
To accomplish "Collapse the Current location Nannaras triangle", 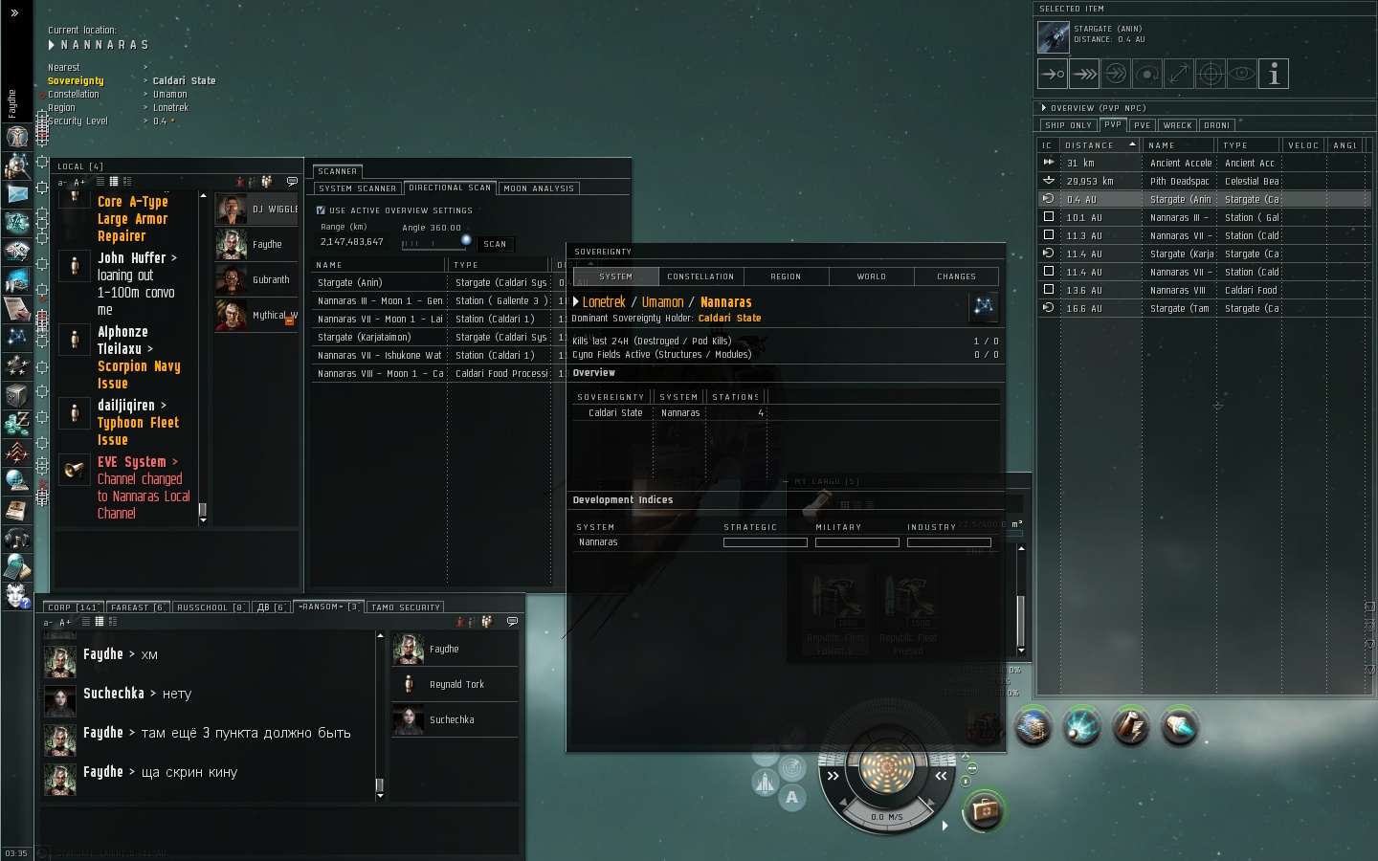I will pyautogui.click(x=52, y=45).
